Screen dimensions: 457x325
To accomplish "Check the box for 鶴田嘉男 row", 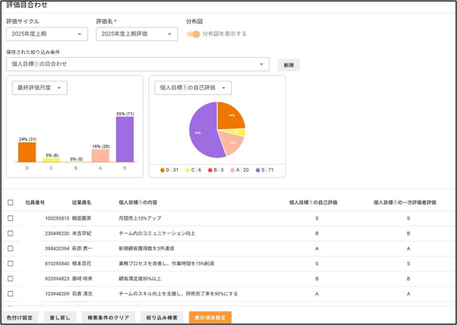I will [10, 218].
